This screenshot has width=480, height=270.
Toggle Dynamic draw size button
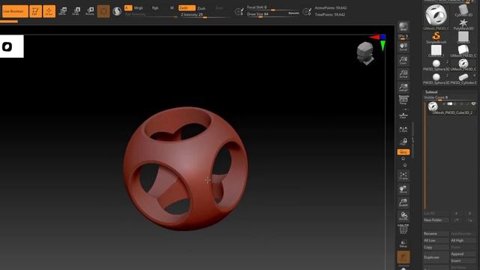[x=293, y=13]
